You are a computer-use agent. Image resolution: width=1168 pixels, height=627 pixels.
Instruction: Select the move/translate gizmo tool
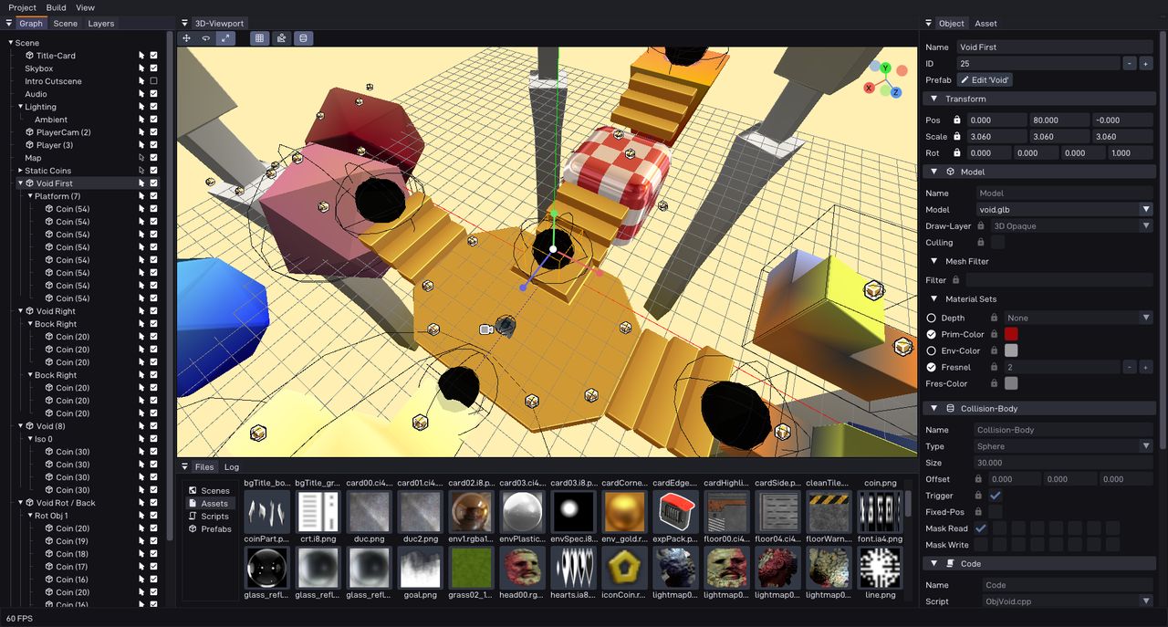186,38
